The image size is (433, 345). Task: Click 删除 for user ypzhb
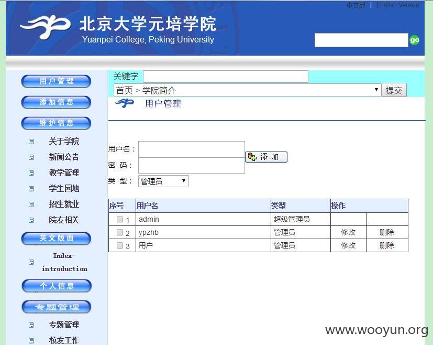point(386,232)
